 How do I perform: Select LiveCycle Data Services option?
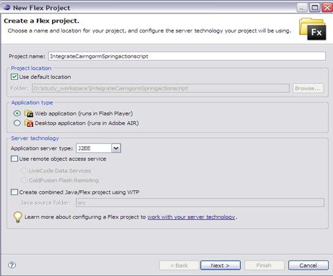pyautogui.click(x=24, y=171)
